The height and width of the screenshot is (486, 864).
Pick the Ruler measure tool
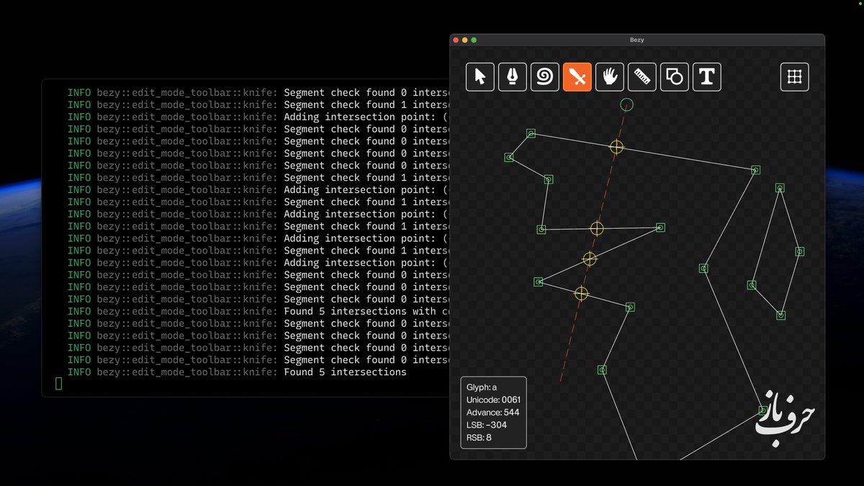(x=642, y=77)
